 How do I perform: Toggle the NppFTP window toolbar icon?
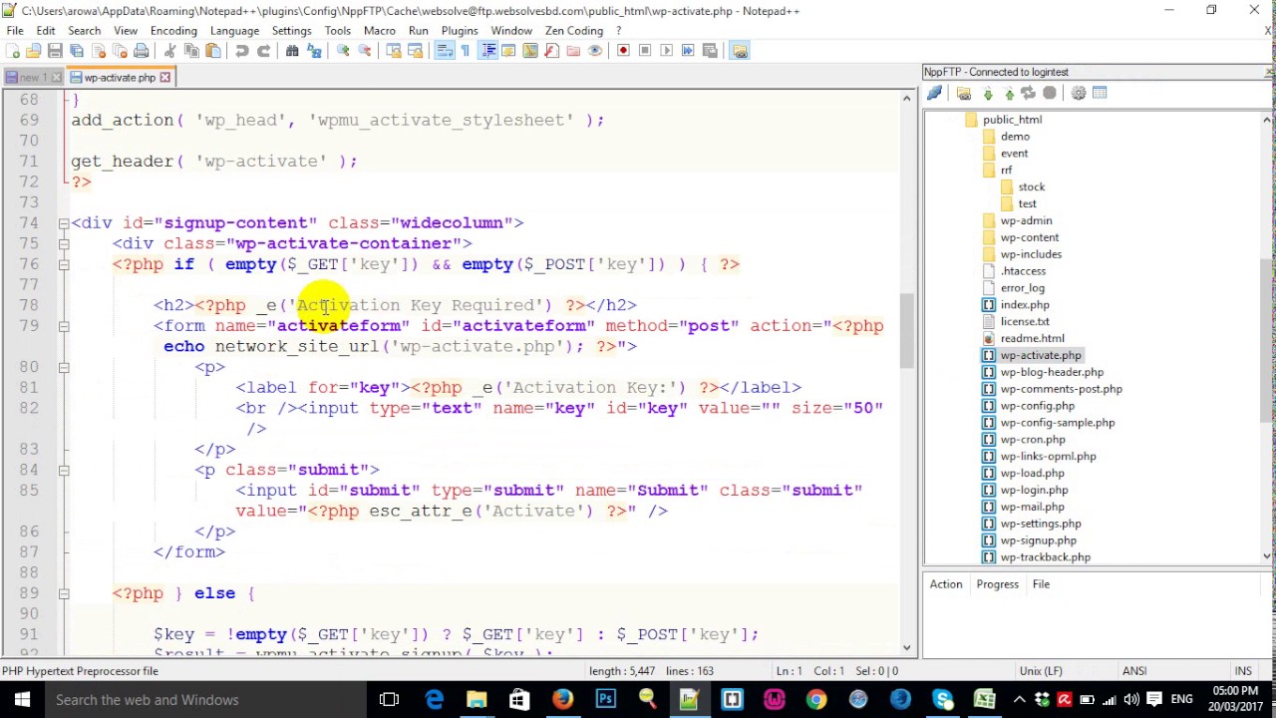pos(740,51)
